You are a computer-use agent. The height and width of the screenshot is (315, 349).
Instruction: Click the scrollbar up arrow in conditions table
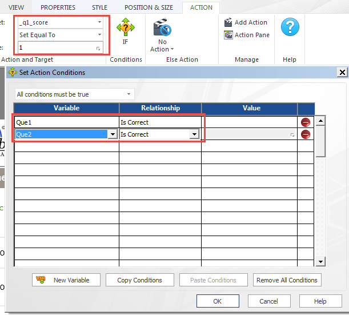(320, 121)
